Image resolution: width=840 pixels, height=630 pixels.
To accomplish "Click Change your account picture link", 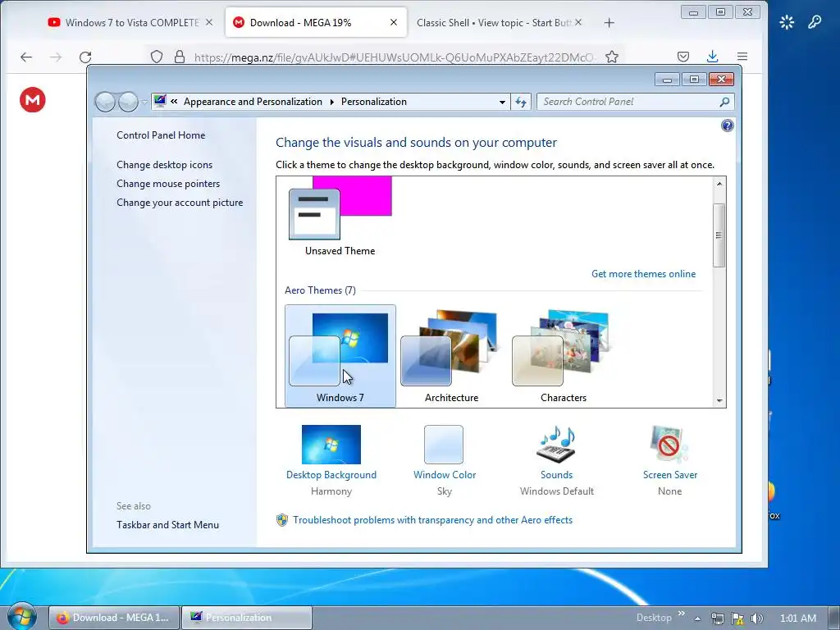I will coord(180,203).
